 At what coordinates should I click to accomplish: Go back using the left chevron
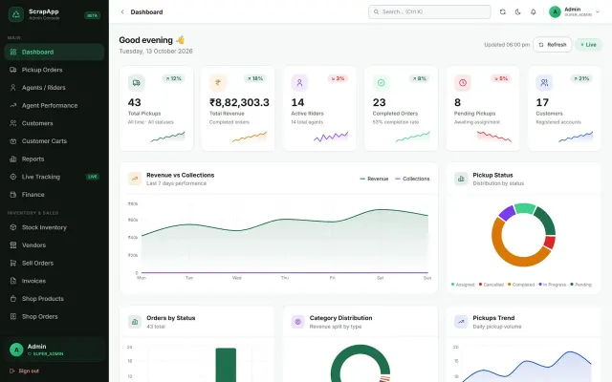click(x=122, y=12)
